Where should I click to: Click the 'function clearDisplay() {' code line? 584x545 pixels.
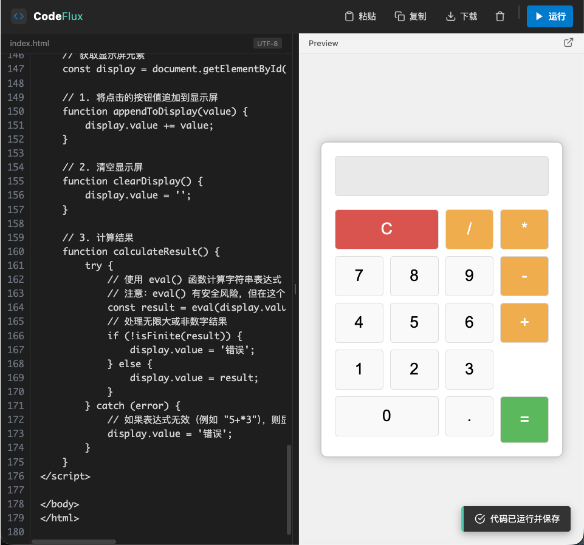point(133,181)
